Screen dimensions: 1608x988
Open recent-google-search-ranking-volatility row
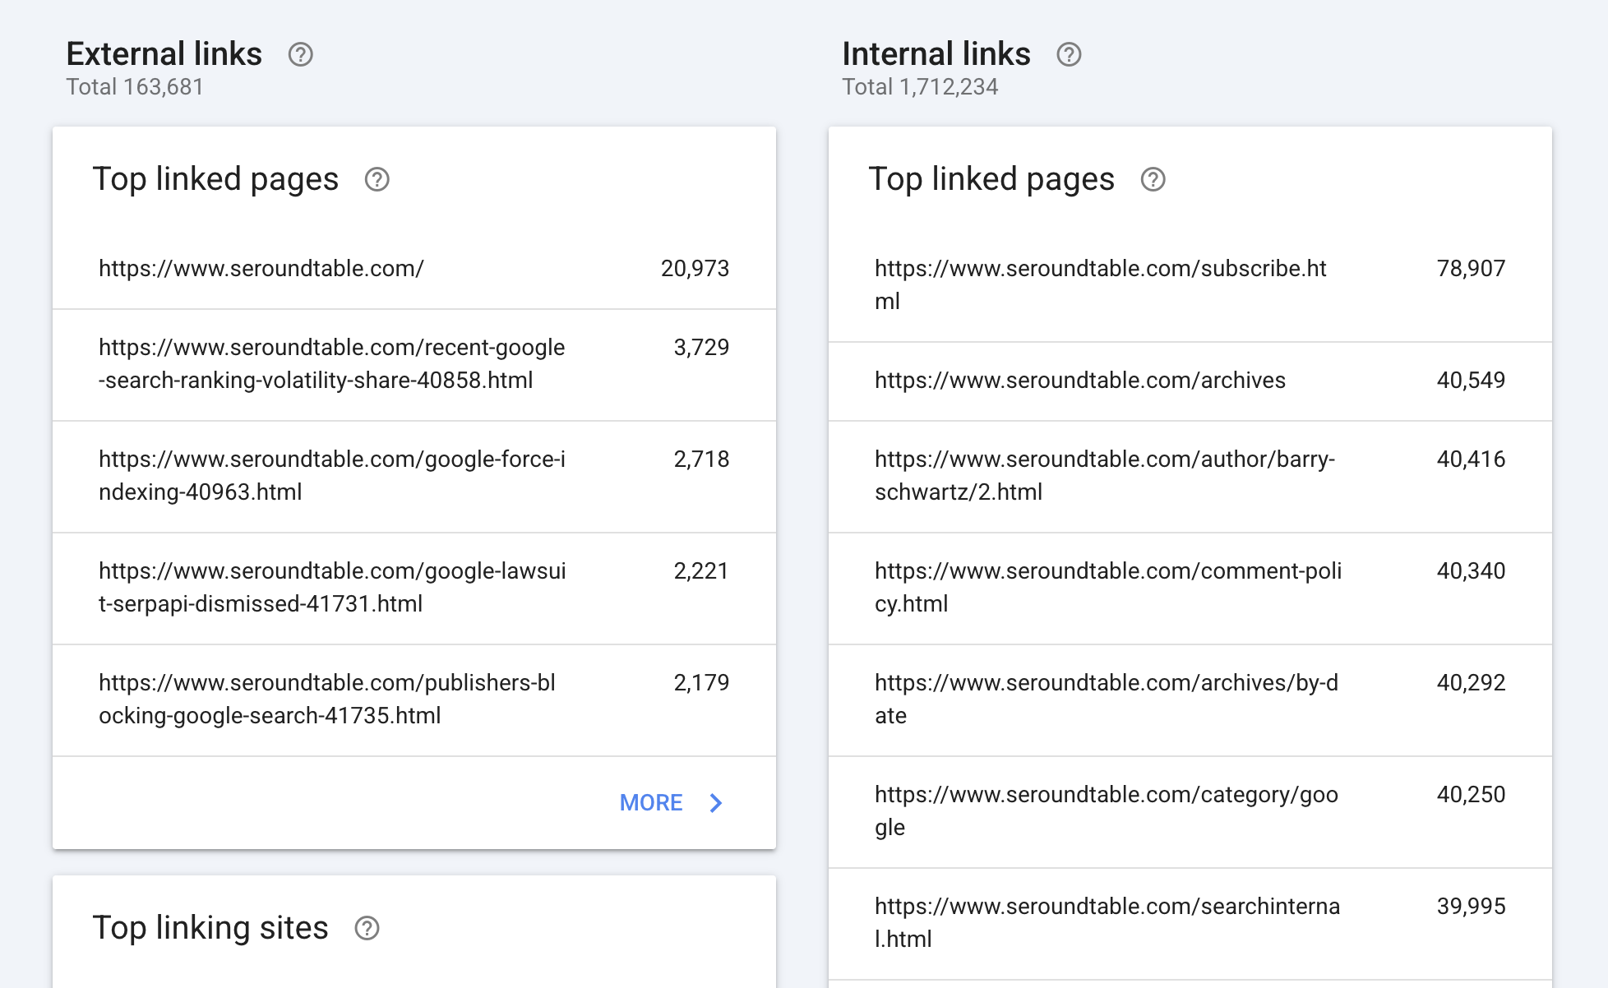click(414, 364)
